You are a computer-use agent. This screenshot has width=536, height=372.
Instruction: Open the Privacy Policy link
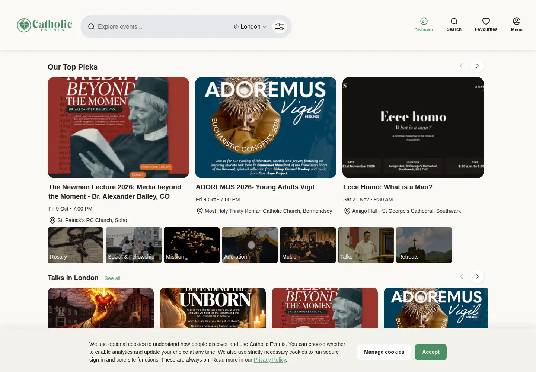(270, 360)
